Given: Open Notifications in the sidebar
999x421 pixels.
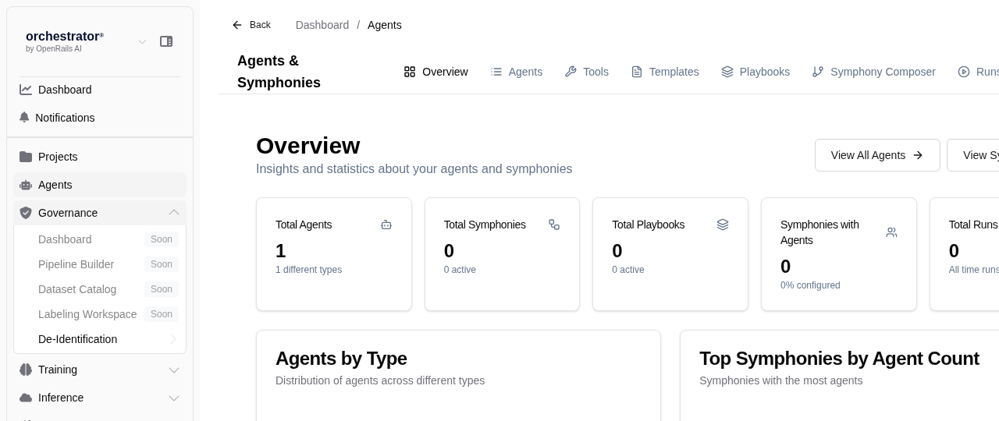Looking at the screenshot, I should 100,118.
